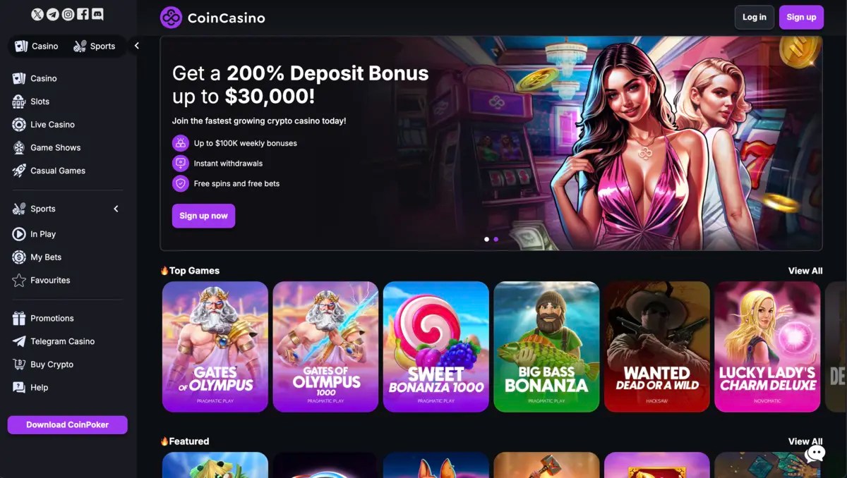The image size is (847, 478).
Task: Select the first banner carousel dot
Action: (486, 239)
